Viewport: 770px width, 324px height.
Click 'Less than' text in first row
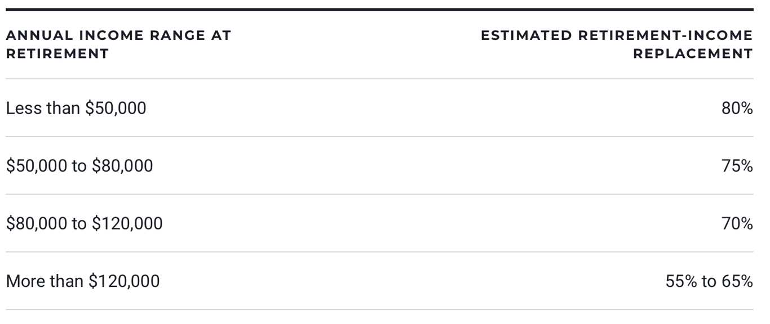[x=43, y=108]
